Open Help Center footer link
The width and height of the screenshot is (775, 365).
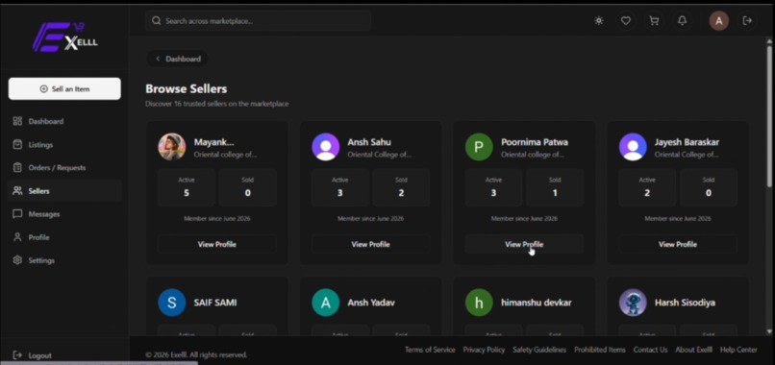click(x=738, y=350)
